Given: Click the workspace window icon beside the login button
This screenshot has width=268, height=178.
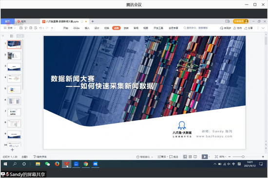Looking at the screenshot, I should coord(228,21).
